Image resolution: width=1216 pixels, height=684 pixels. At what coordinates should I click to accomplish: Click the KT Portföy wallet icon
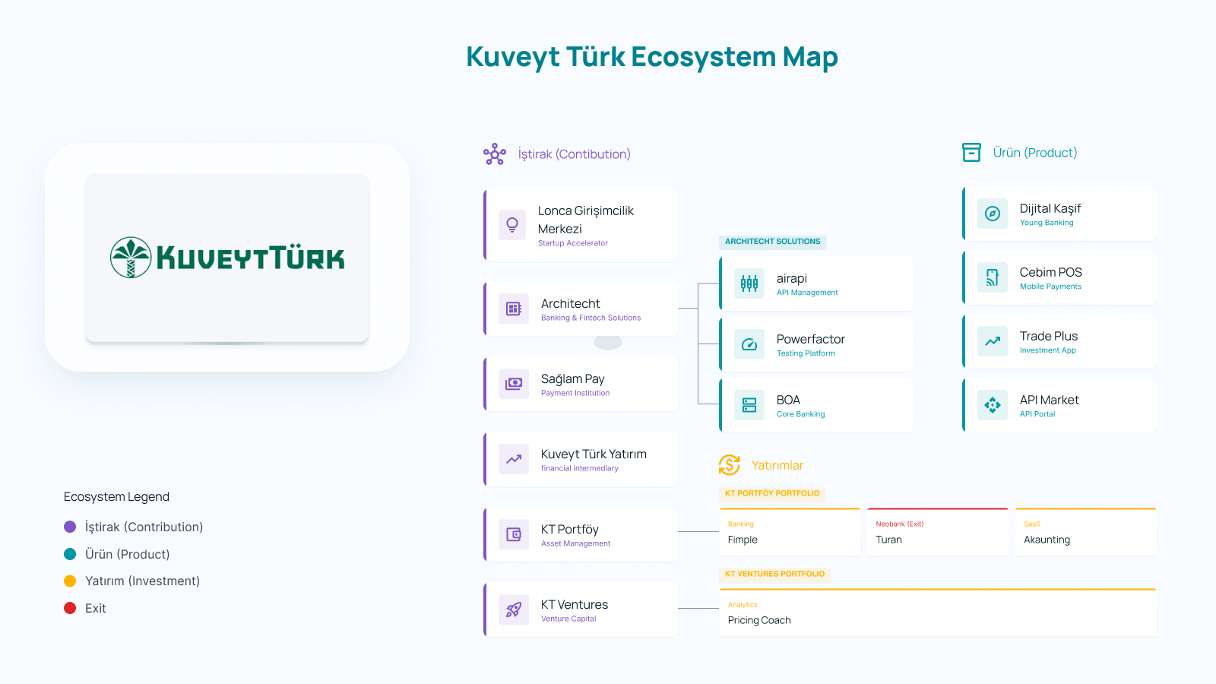click(514, 534)
